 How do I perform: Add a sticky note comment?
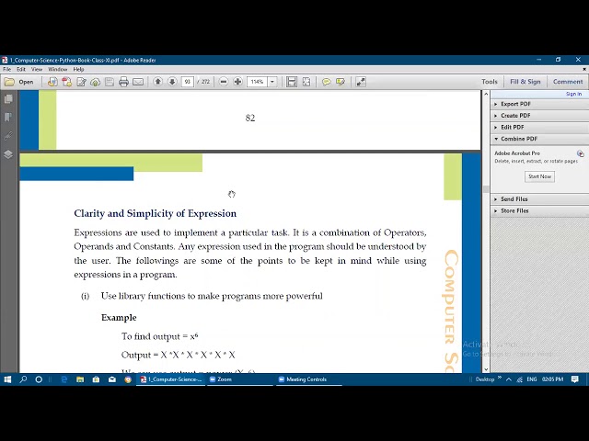pyautogui.click(x=326, y=82)
